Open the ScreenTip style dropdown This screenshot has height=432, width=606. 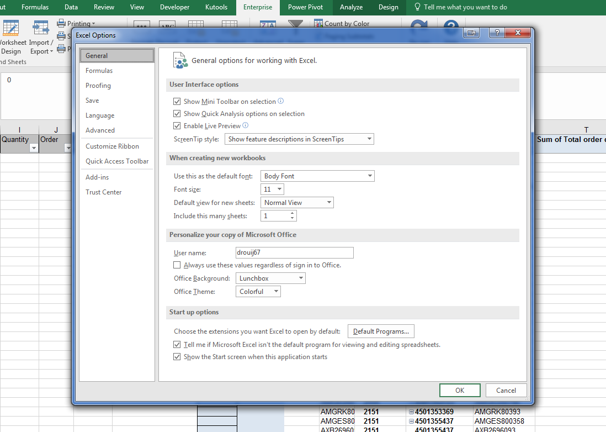369,139
